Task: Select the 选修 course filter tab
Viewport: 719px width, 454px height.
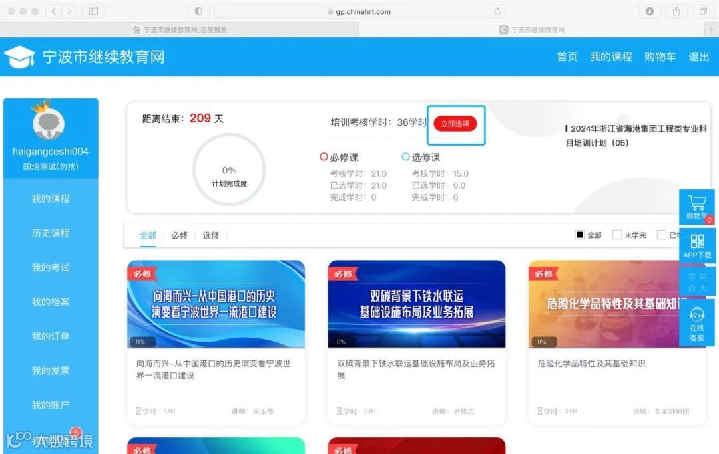Action: 211,235
